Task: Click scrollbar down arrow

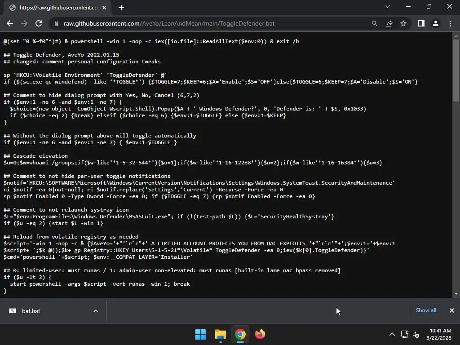Action: [x=456, y=294]
